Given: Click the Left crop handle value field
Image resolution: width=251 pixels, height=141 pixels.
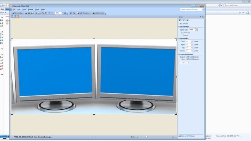Looking at the screenshot, I should click(188, 42).
